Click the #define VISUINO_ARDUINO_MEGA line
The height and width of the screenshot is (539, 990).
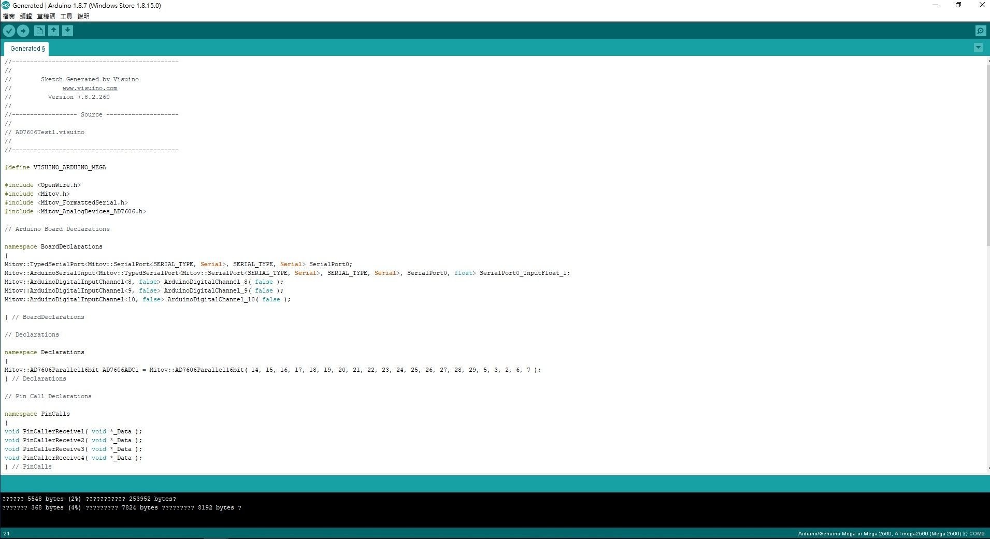click(x=55, y=167)
